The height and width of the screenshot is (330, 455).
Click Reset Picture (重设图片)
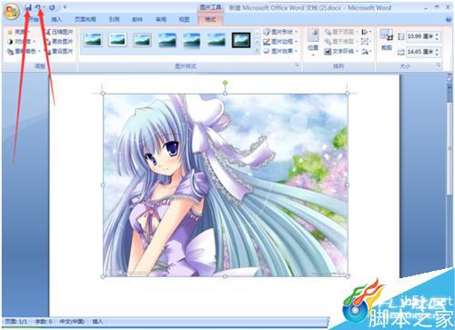tap(59, 51)
